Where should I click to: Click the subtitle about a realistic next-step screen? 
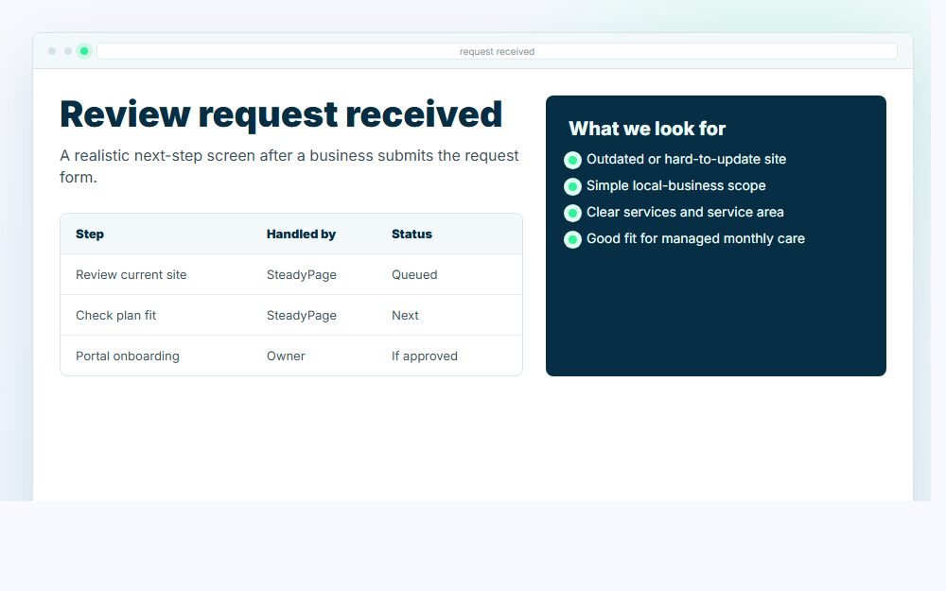coord(289,165)
